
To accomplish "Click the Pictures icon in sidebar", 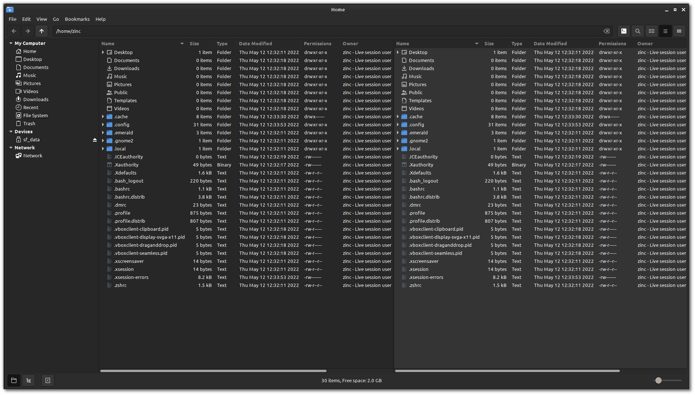I will point(19,84).
